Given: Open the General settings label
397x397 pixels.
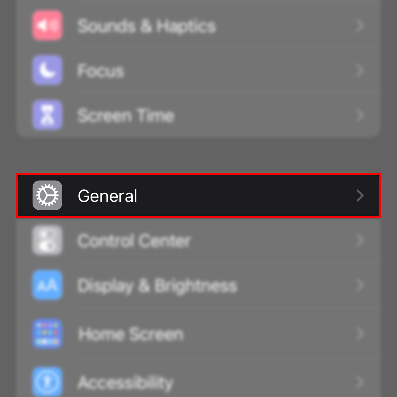Looking at the screenshot, I should pyautogui.click(x=107, y=196).
